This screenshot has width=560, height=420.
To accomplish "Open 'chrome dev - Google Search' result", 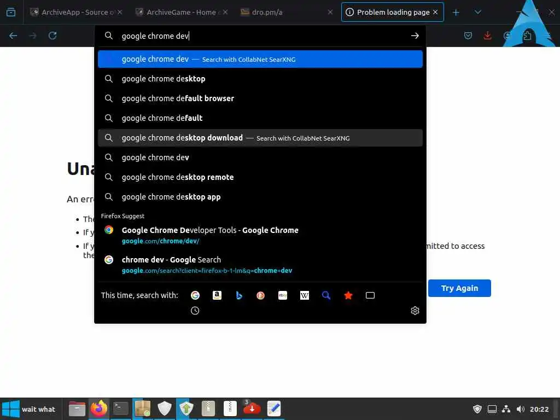I will click(260, 265).
